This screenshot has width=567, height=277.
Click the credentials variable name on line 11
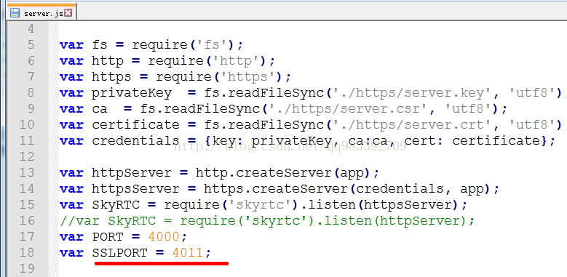click(135, 140)
